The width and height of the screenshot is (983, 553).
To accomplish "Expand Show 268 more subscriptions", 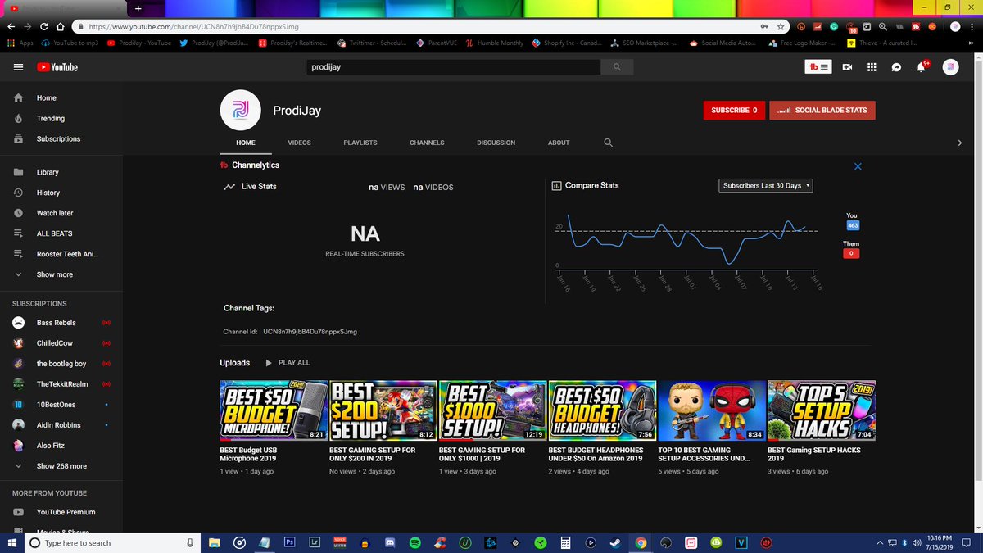I will pyautogui.click(x=61, y=466).
